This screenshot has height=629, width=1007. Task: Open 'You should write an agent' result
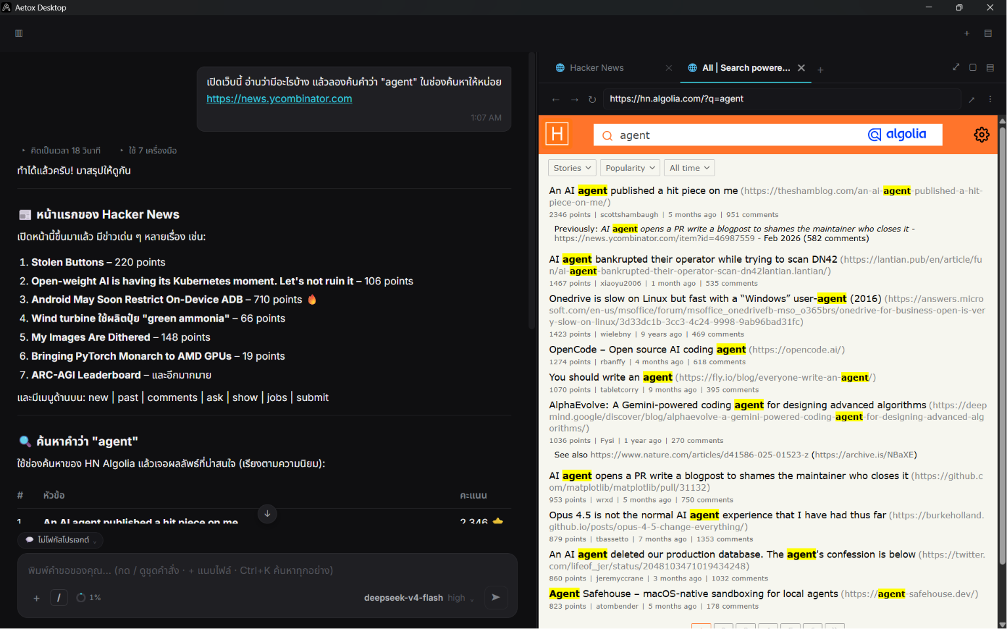point(610,377)
